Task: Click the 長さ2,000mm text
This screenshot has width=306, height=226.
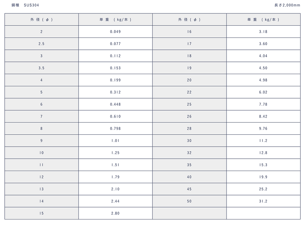Action: 287,5
